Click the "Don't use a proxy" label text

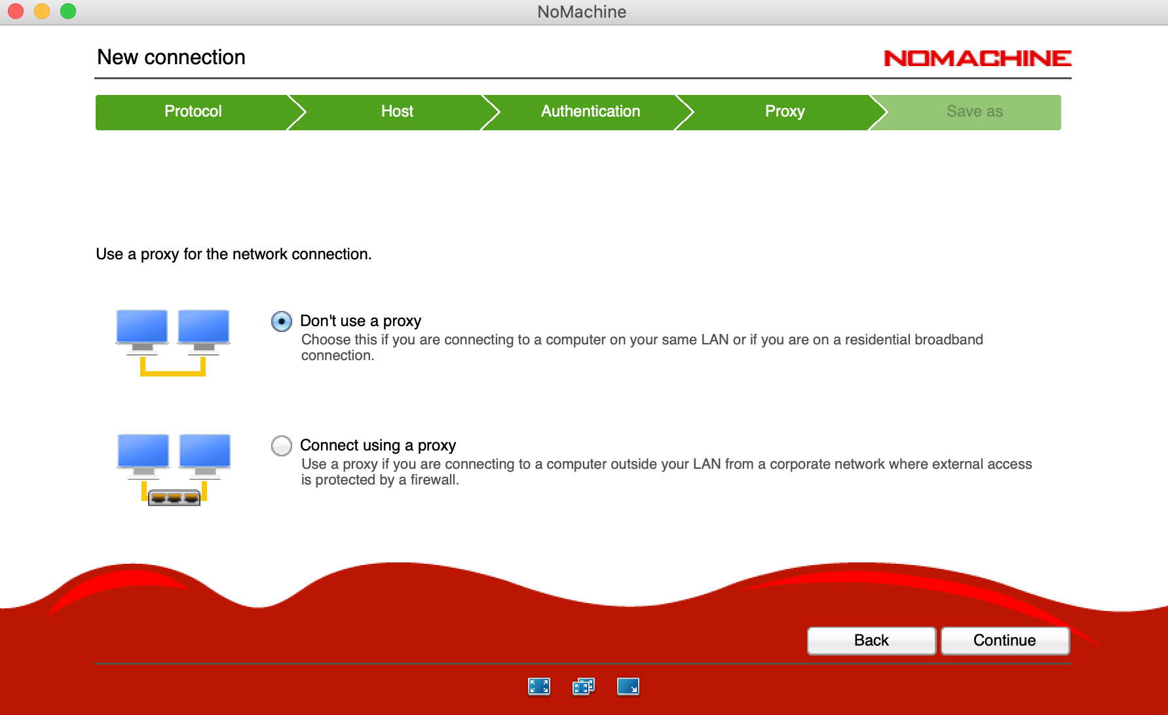[x=360, y=321]
